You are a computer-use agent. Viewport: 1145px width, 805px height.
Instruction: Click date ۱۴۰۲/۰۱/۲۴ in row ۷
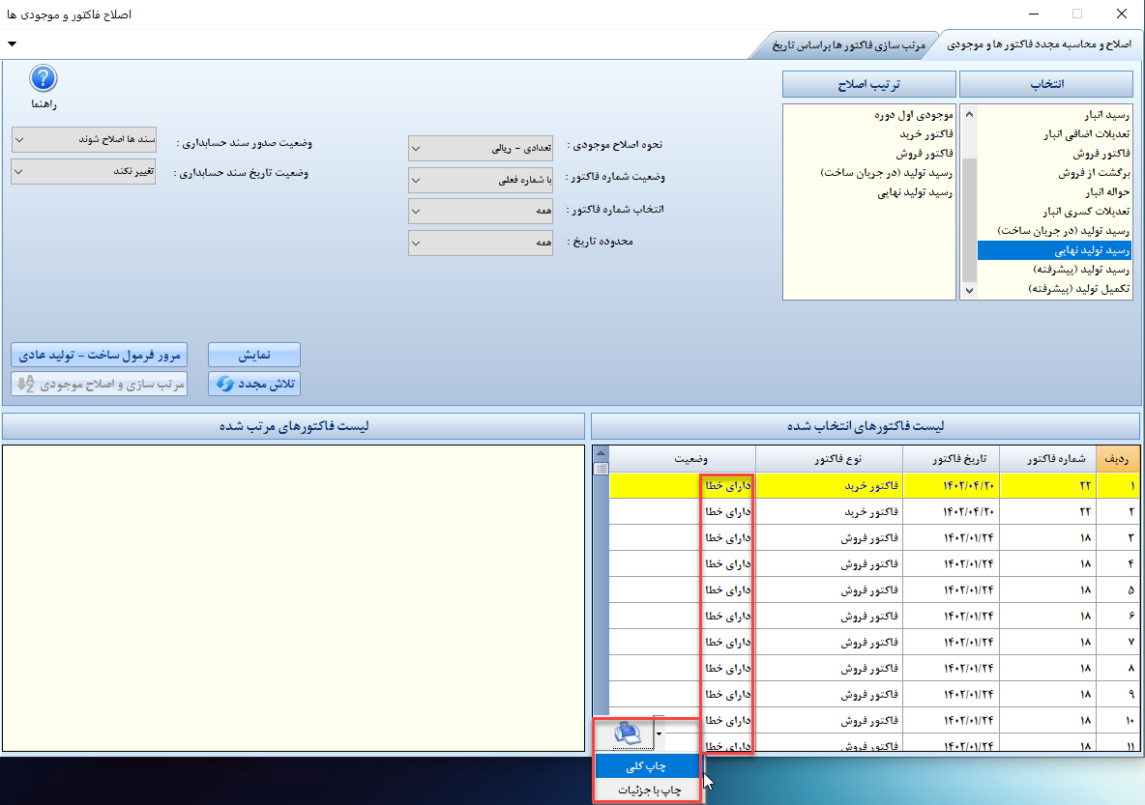point(968,643)
